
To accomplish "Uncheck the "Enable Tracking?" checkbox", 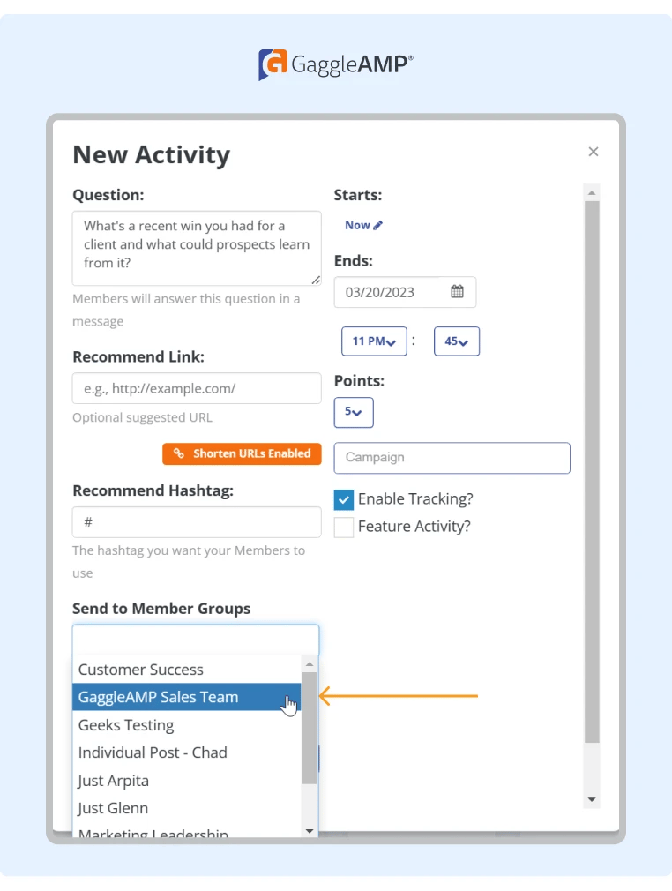I will 343,499.
